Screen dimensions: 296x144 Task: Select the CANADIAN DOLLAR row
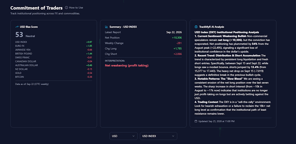[x=54, y=61]
